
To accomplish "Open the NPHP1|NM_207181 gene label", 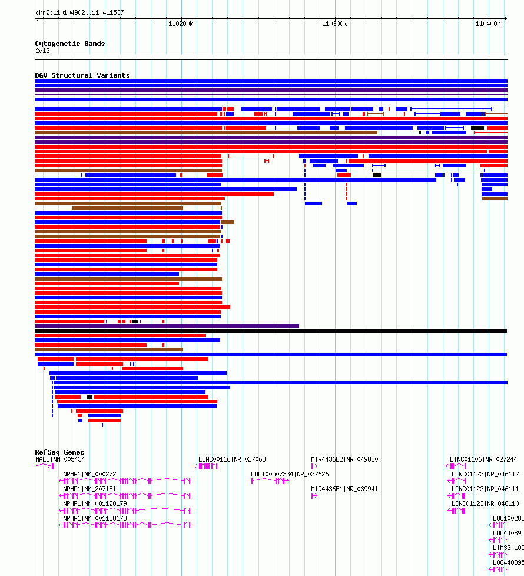I will click(x=89, y=489).
